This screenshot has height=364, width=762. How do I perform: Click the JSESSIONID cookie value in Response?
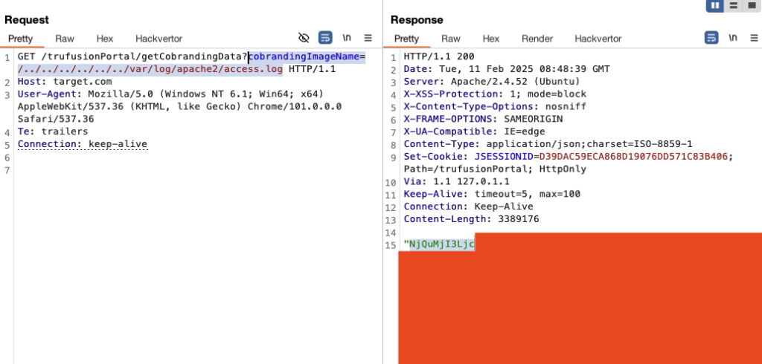coord(633,156)
